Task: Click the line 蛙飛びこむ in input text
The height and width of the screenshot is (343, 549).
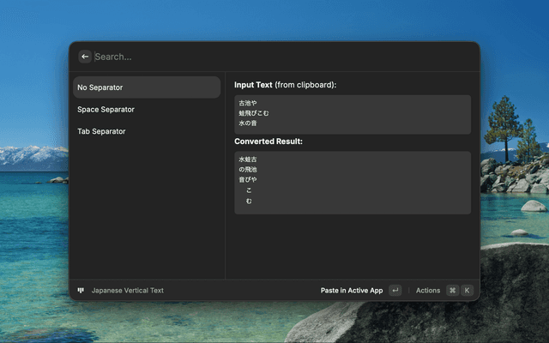Action: pyautogui.click(x=254, y=113)
